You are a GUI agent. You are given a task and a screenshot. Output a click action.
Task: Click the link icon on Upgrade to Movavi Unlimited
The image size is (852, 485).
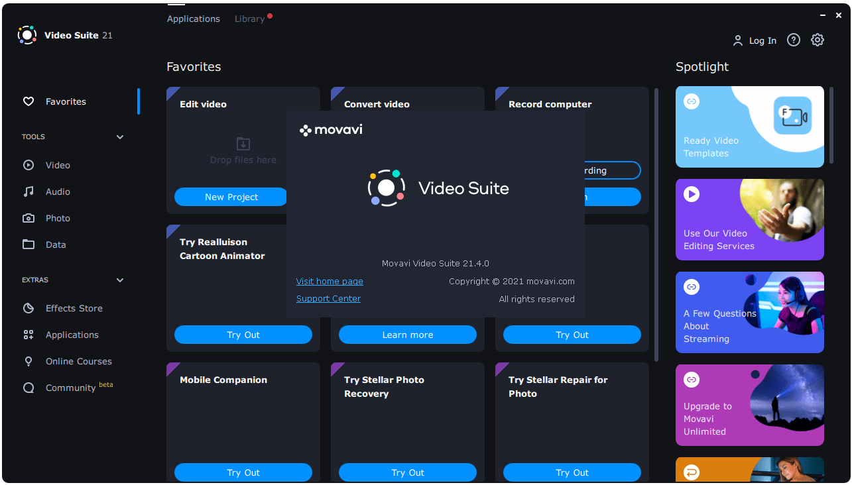click(692, 380)
